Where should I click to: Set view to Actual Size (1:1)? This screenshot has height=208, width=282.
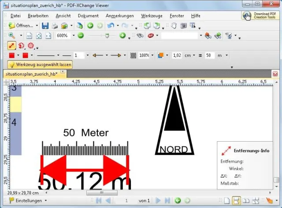coord(29,36)
